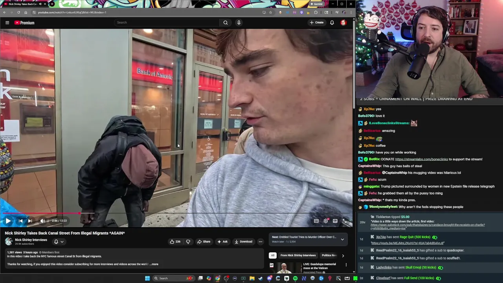
Task: Open streamlabs donate link in chat
Action: (421, 159)
